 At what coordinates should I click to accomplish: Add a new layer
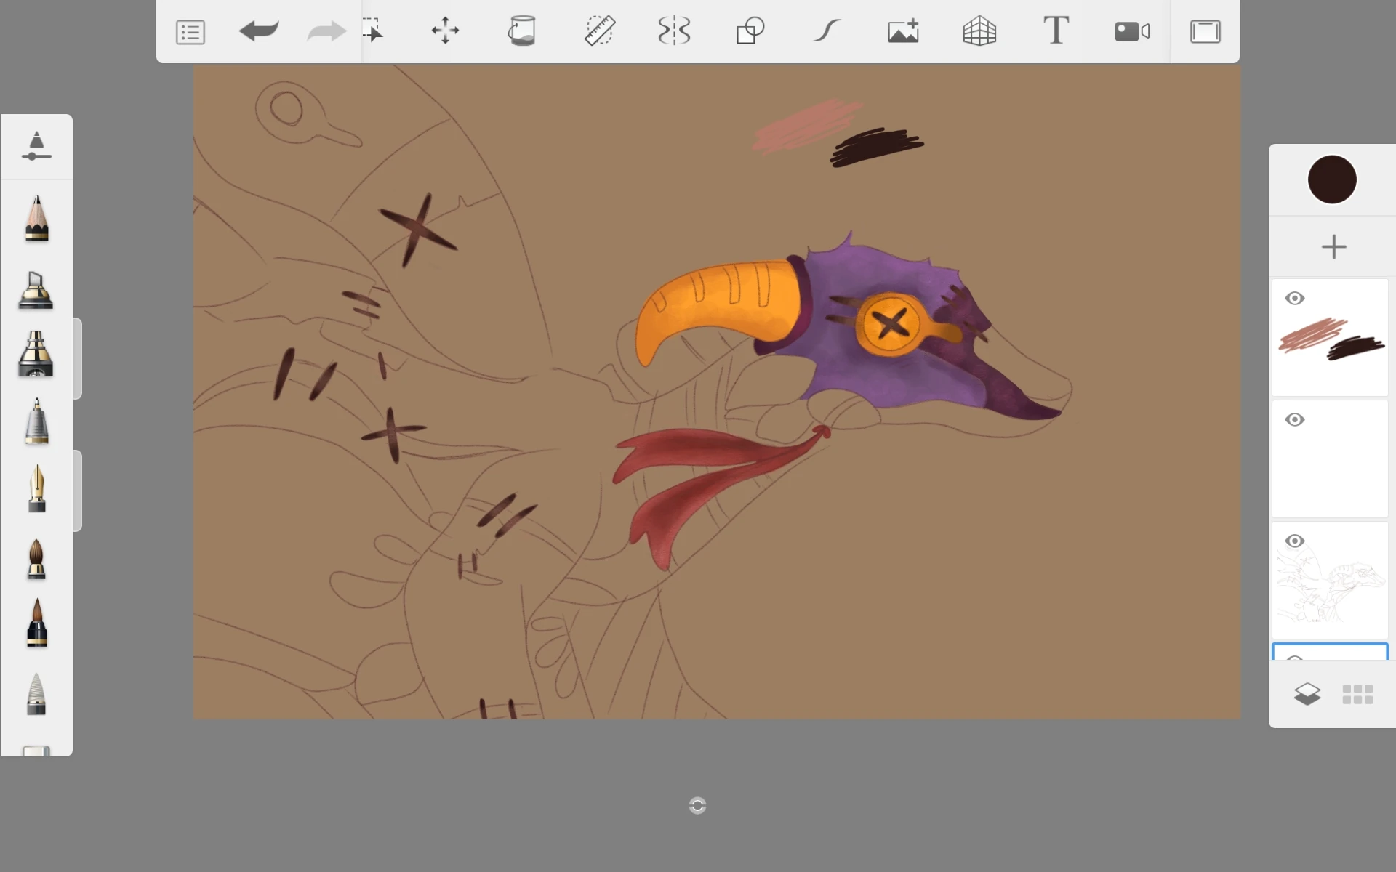(1335, 246)
